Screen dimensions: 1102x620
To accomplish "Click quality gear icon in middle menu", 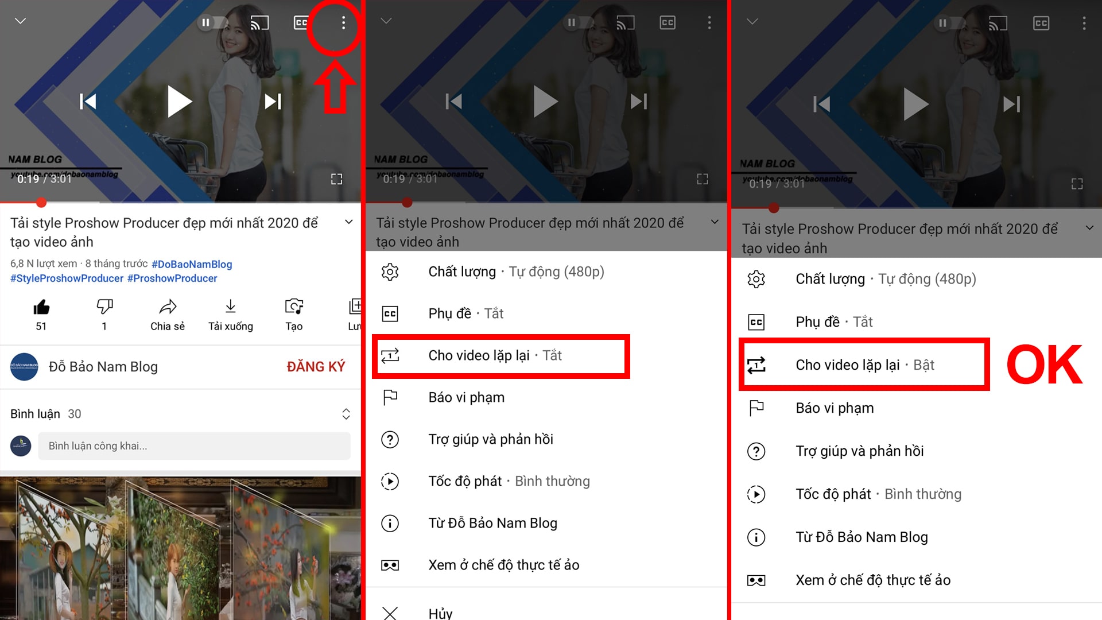I will click(390, 272).
